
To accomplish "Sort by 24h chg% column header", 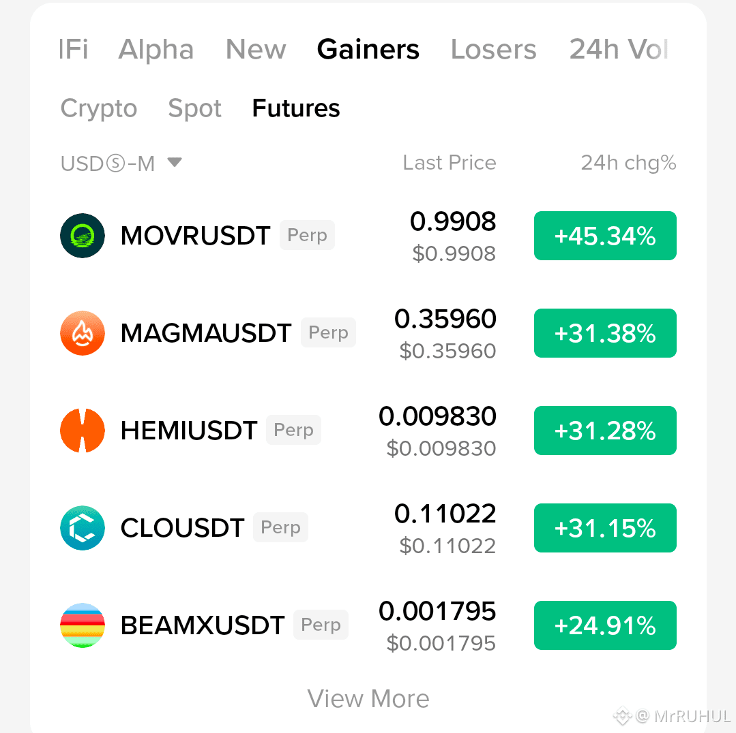I will [x=628, y=163].
